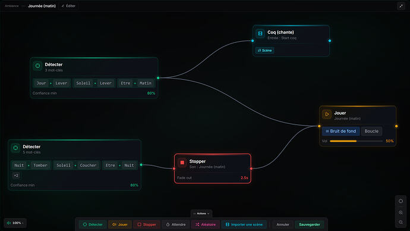Viewport: 410px width, 231px height.
Task: Open the Actions dropdown above the toolbar
Action: tap(201, 214)
